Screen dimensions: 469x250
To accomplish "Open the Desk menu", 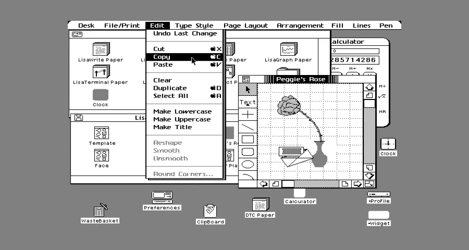I will (86, 25).
